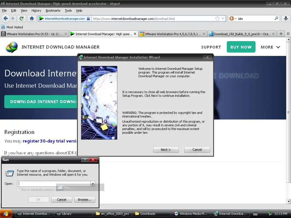The height and width of the screenshot is (218, 291).
Task: Click the Run dialog help question mark
Action: [x=85, y=160]
